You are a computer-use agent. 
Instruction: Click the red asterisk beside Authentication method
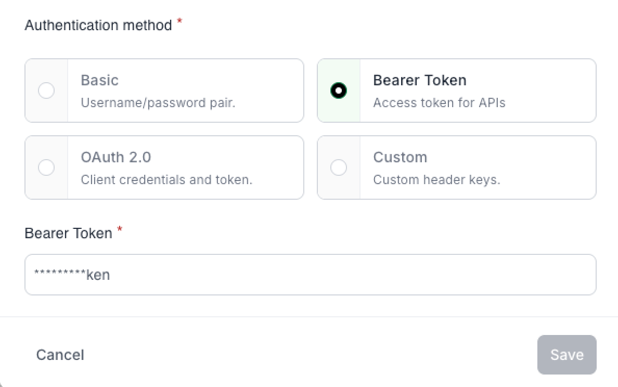[x=180, y=22]
